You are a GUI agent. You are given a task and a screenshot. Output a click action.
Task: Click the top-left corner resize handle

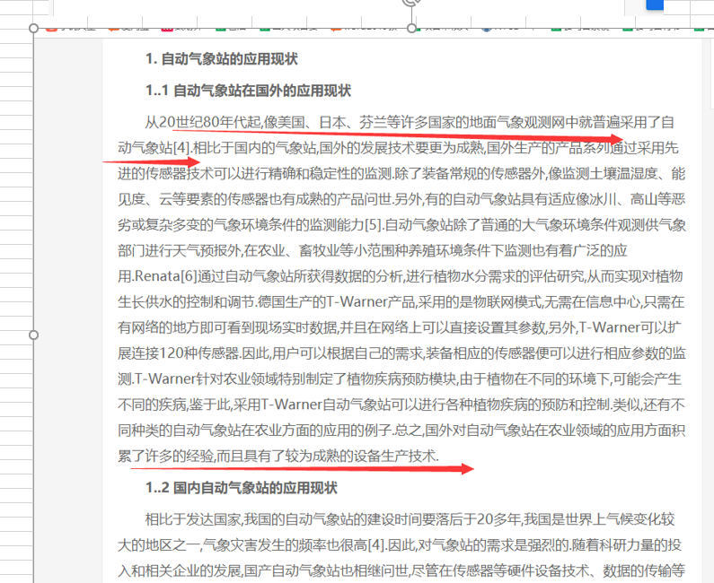(x=34, y=28)
